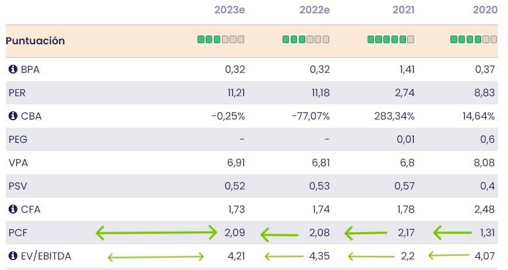Click the 2023e score rating squares
508x270 pixels.
tap(221, 40)
